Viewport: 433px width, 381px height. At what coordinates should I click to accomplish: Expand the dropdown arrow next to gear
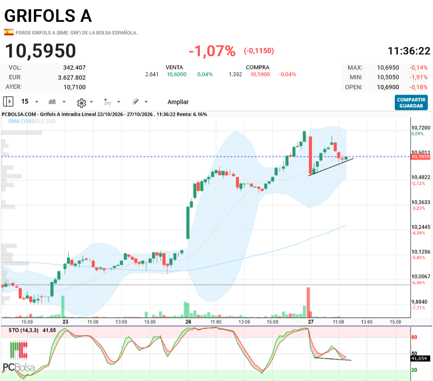[x=91, y=102]
